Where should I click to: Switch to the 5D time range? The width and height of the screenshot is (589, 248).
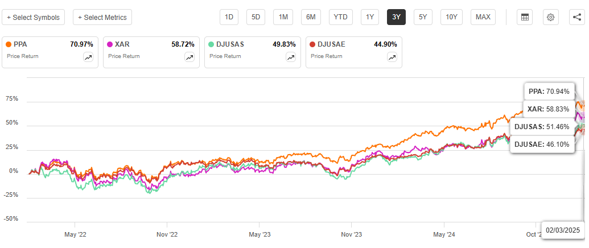[x=256, y=17]
